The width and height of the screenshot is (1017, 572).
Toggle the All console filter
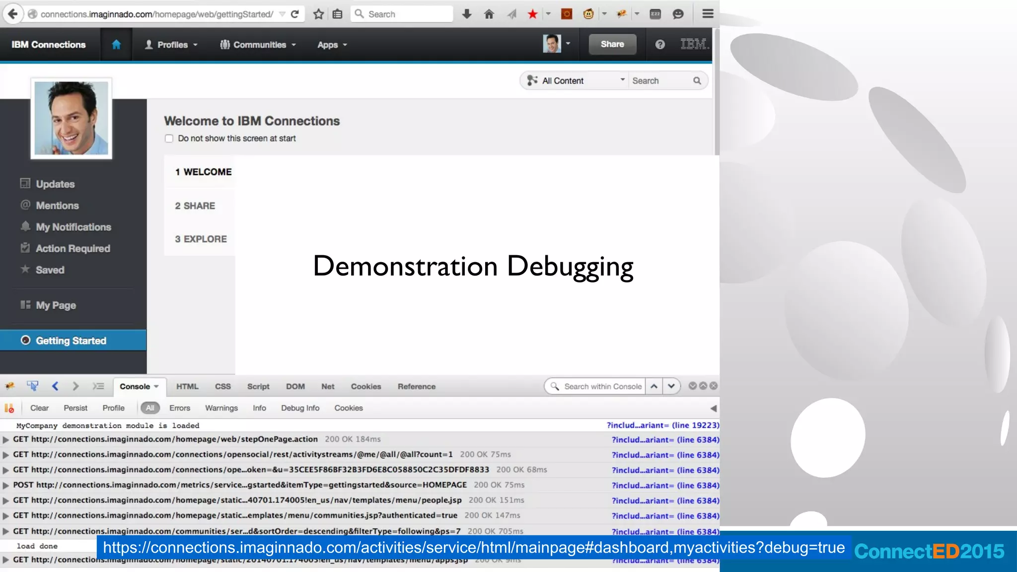150,408
